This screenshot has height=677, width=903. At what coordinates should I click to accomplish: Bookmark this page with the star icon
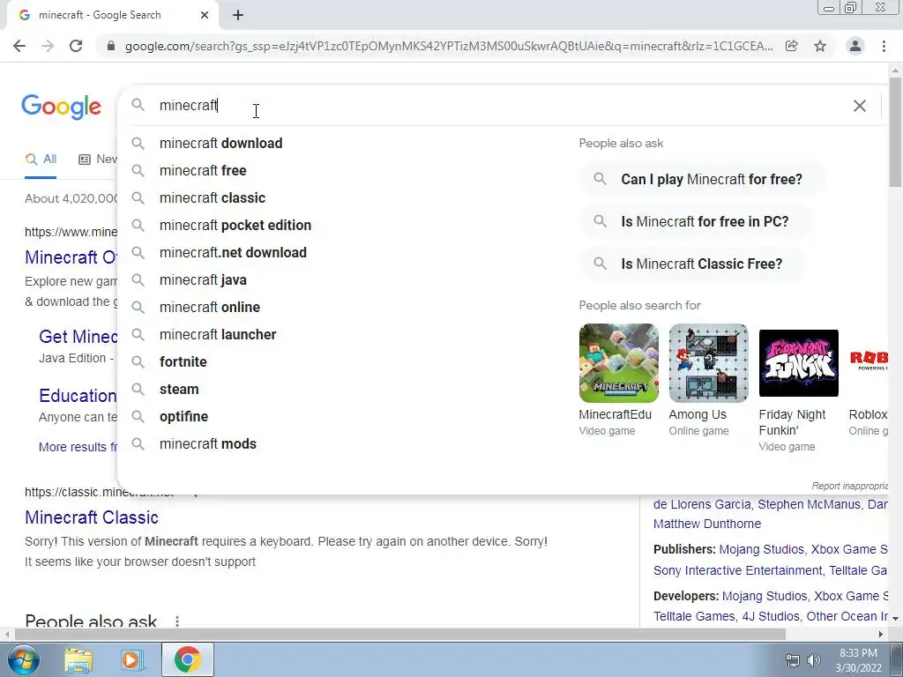coord(820,46)
